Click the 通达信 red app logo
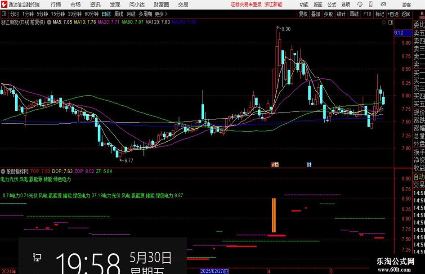 (x=4, y=4)
